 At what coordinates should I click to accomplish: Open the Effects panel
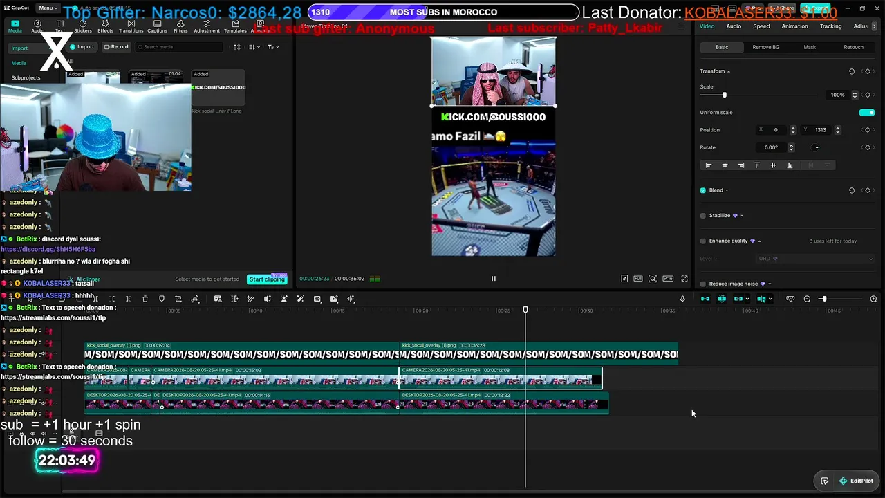tap(106, 27)
